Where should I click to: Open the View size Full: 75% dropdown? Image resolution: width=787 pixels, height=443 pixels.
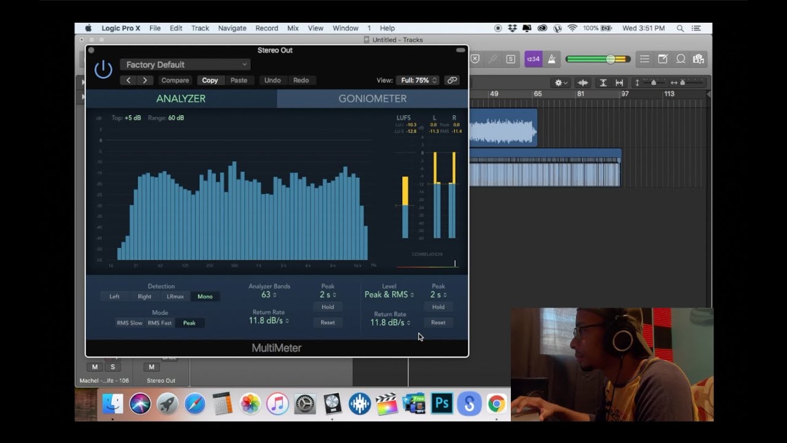point(418,80)
